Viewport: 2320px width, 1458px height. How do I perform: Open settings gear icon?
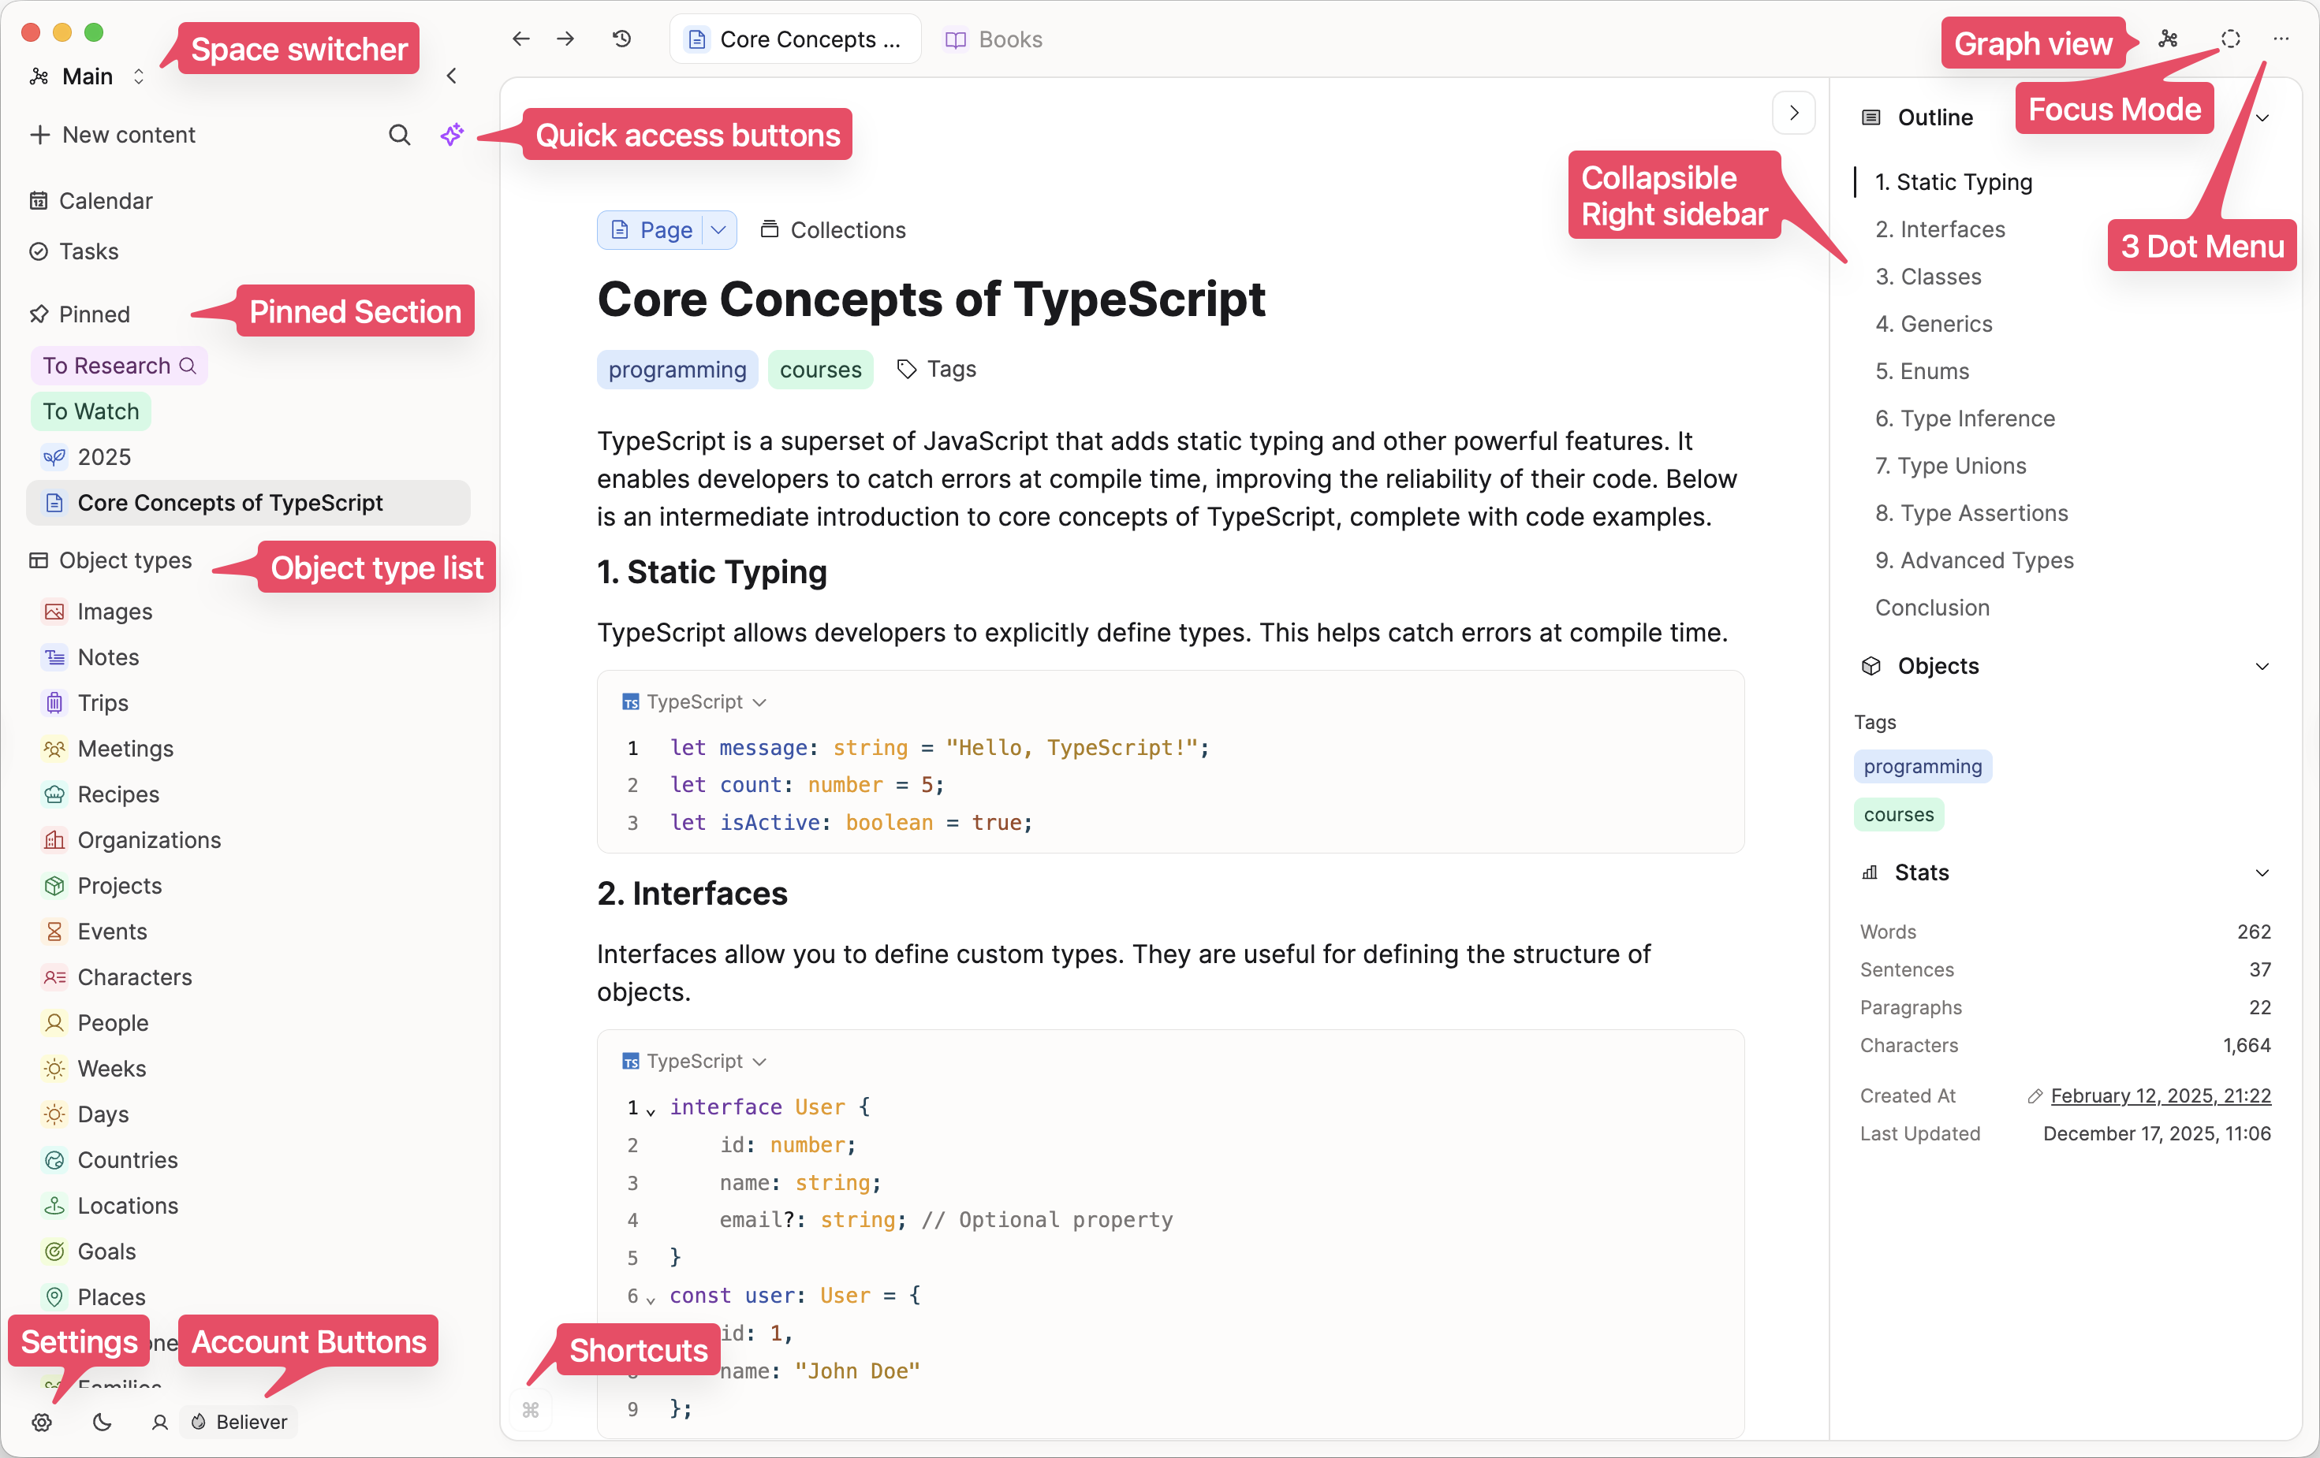coord(42,1423)
